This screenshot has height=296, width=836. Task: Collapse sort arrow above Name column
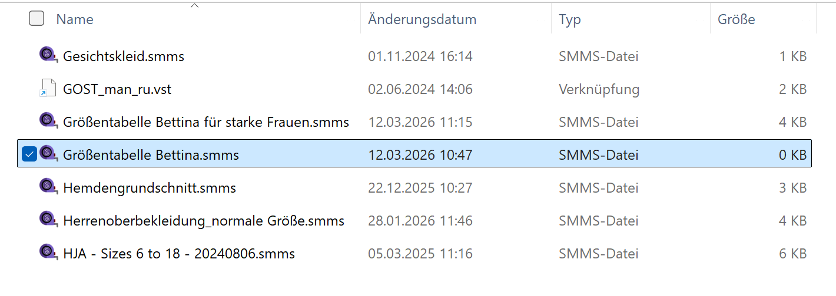coord(195,6)
